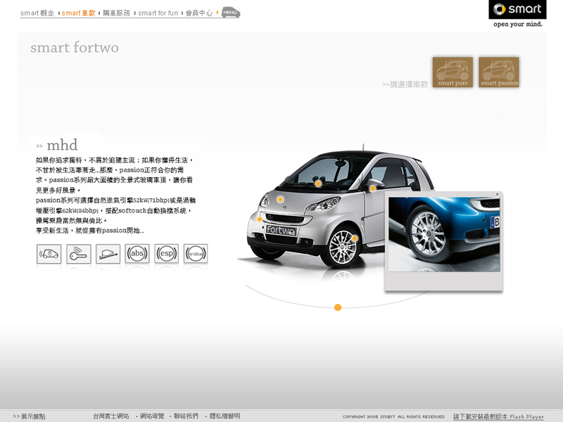The image size is (563, 422).
Task: Click the blue car wheel detail image
Action: 444,234
